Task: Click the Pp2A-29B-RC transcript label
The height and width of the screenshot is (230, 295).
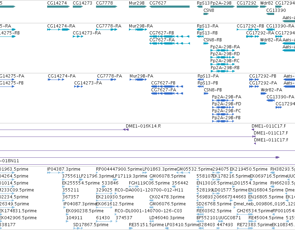Action: [x=225, y=61]
